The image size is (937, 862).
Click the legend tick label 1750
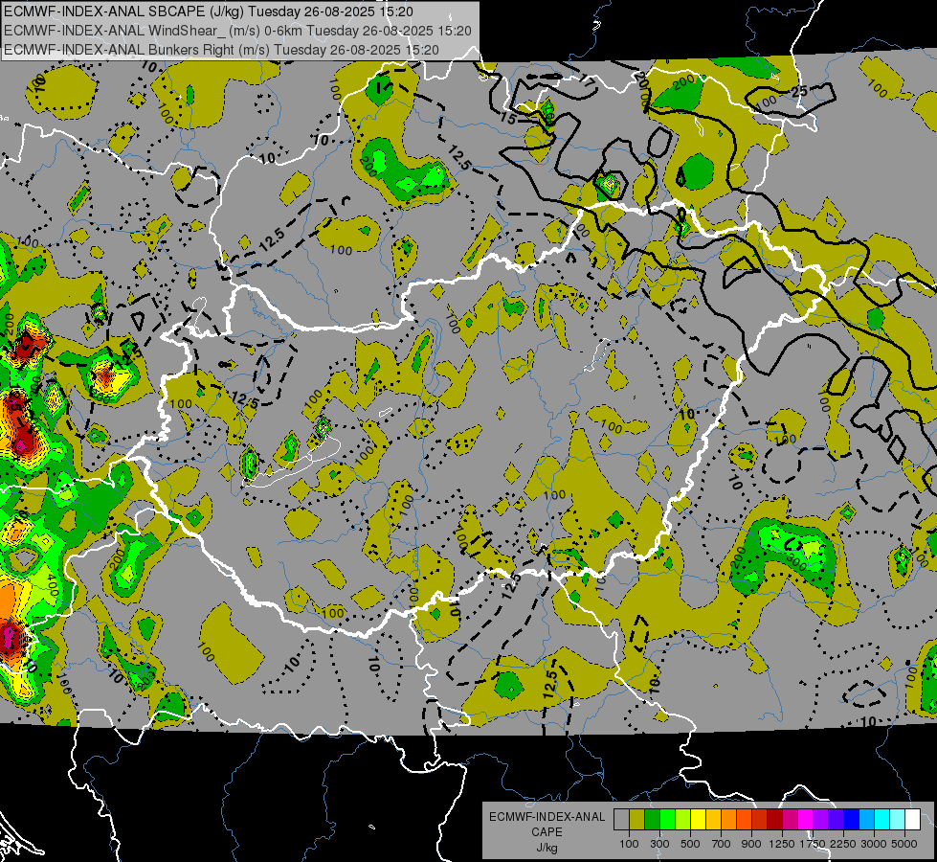813,844
